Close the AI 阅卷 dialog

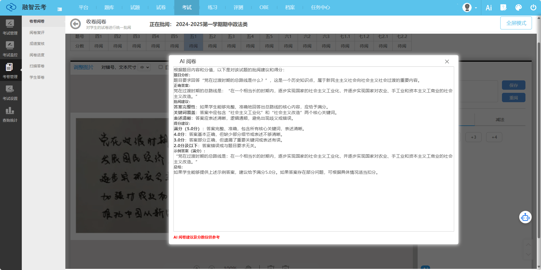point(447,62)
